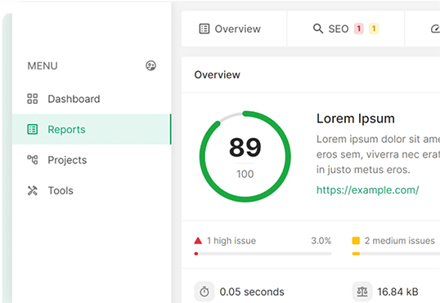Click the circular score gauge showing 89

tap(245, 157)
